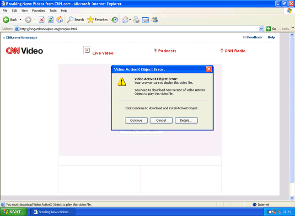Screen dimensions: 295x216
Task: Expand the Back button history dropdown
Action: coord(20,20)
